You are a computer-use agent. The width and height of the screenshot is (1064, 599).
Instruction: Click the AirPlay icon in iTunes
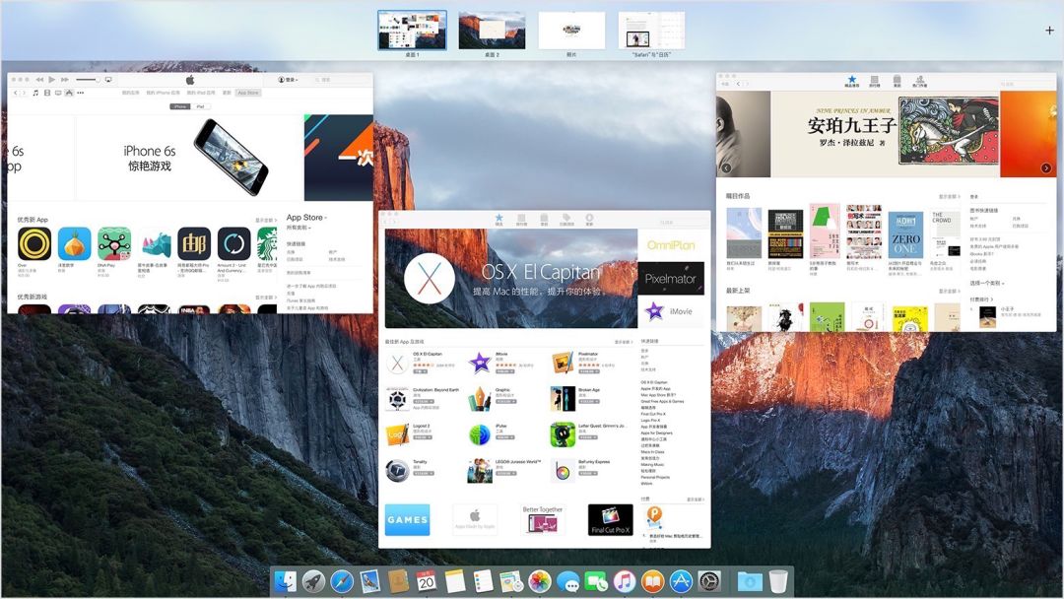coord(107,79)
